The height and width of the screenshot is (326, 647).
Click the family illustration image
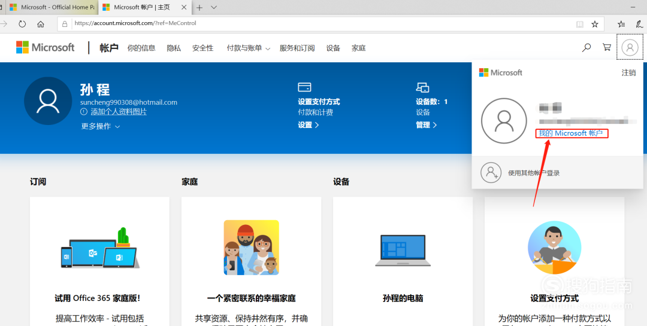(251, 247)
